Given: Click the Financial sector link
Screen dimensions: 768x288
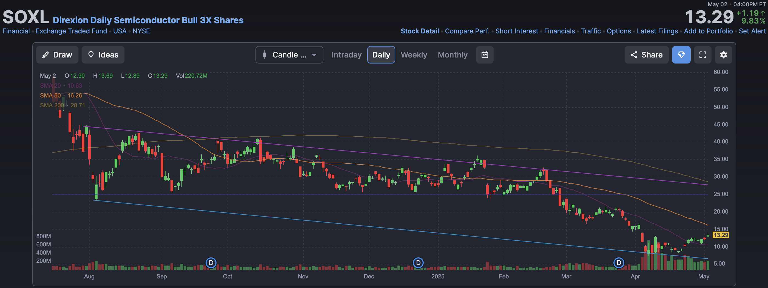Looking at the screenshot, I should pyautogui.click(x=16, y=31).
